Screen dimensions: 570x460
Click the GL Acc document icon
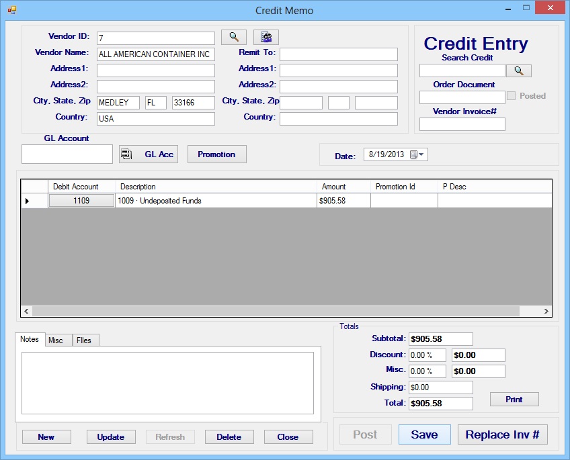(x=126, y=154)
